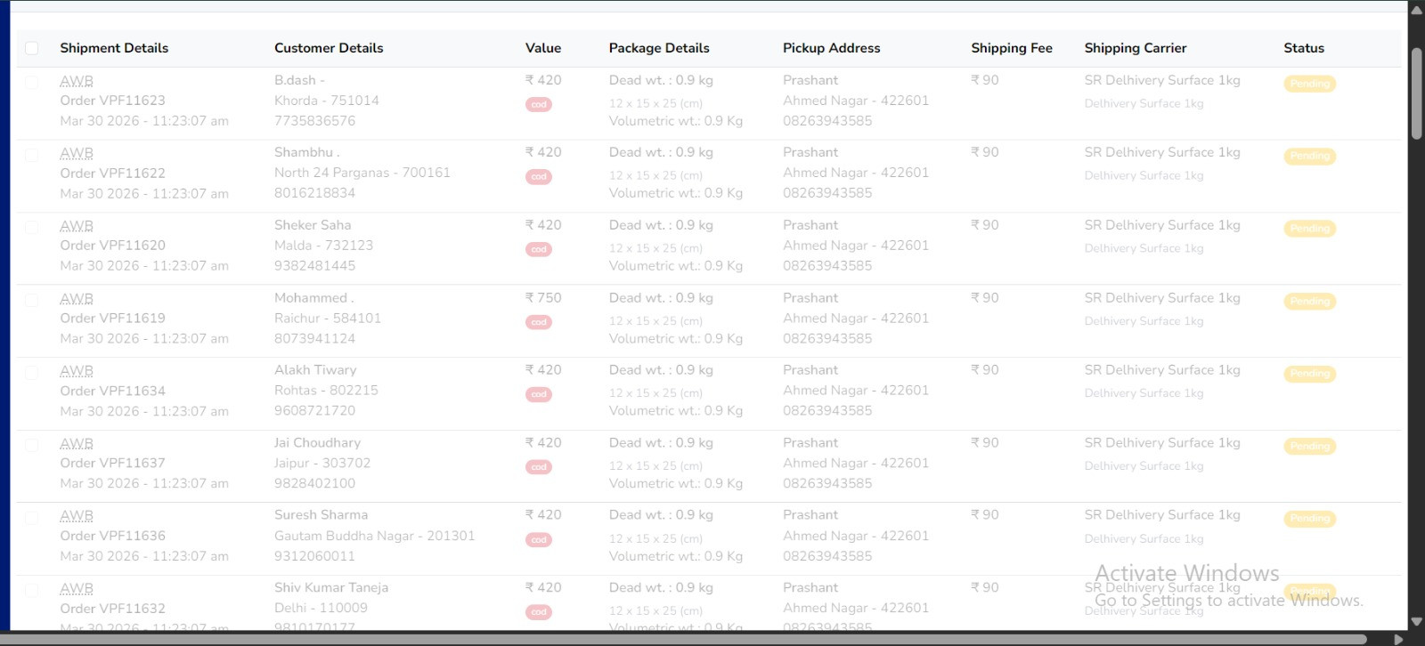1425x646 pixels.
Task: Tick the select-all checkbox in table header
Action: click(32, 48)
